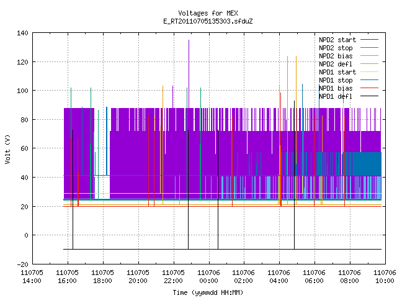Screen dimensions: 397x298
Task: Click the light blue NPD2 bias legend line
Action: tap(370, 56)
